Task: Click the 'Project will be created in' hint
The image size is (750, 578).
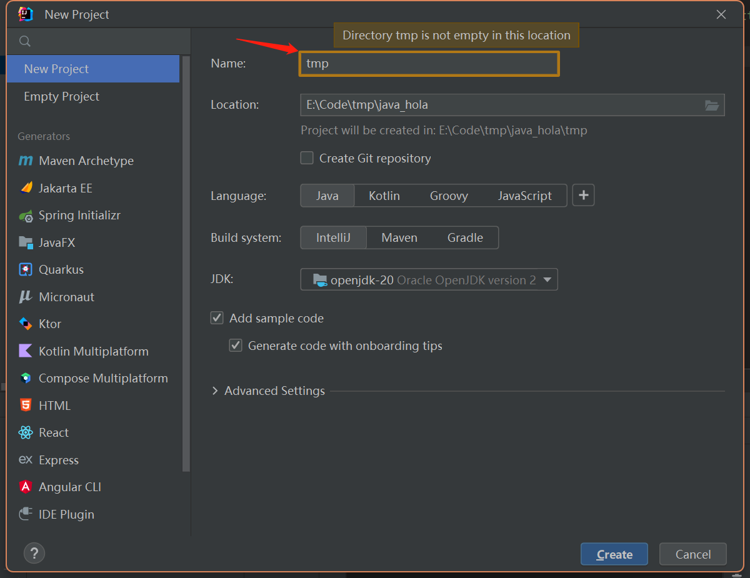Action: click(444, 131)
